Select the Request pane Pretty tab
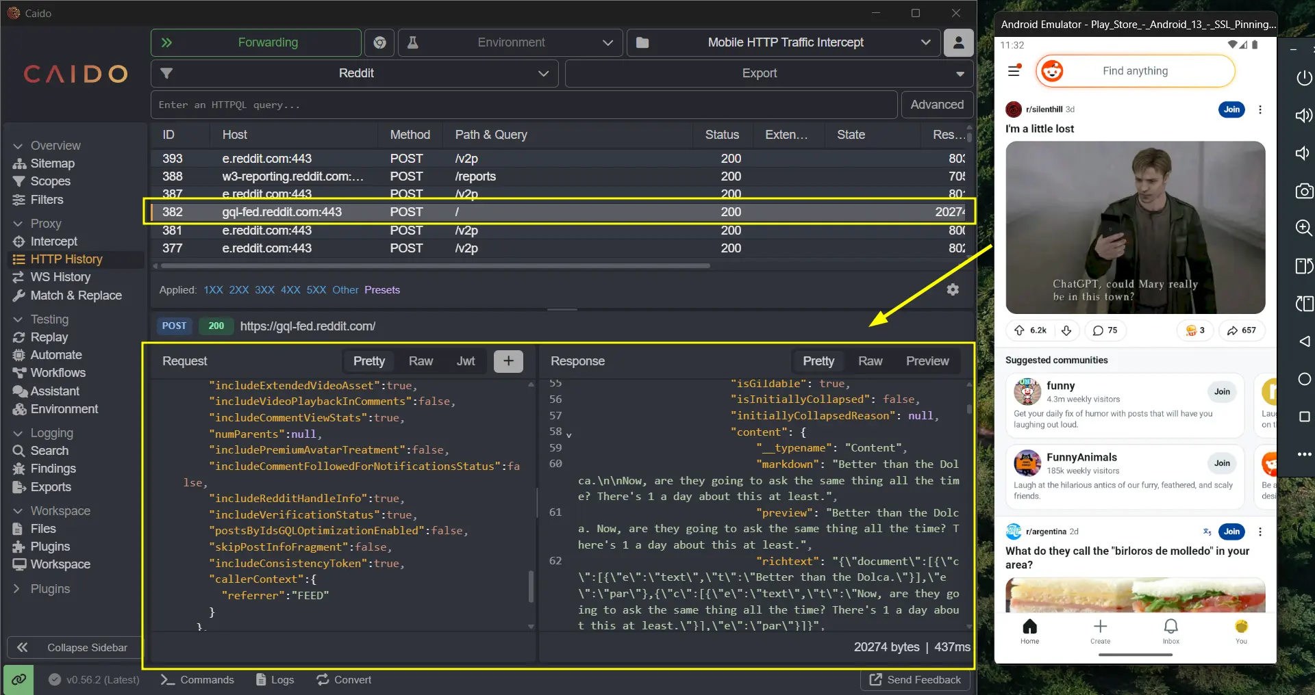This screenshot has height=695, width=1315. [369, 361]
